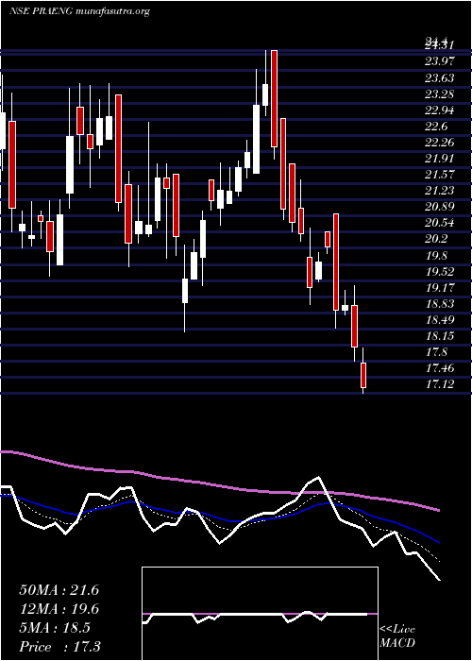Screen dimensions: 472x661
Task: Select the 17.12 price axis label
Action: [x=440, y=384]
